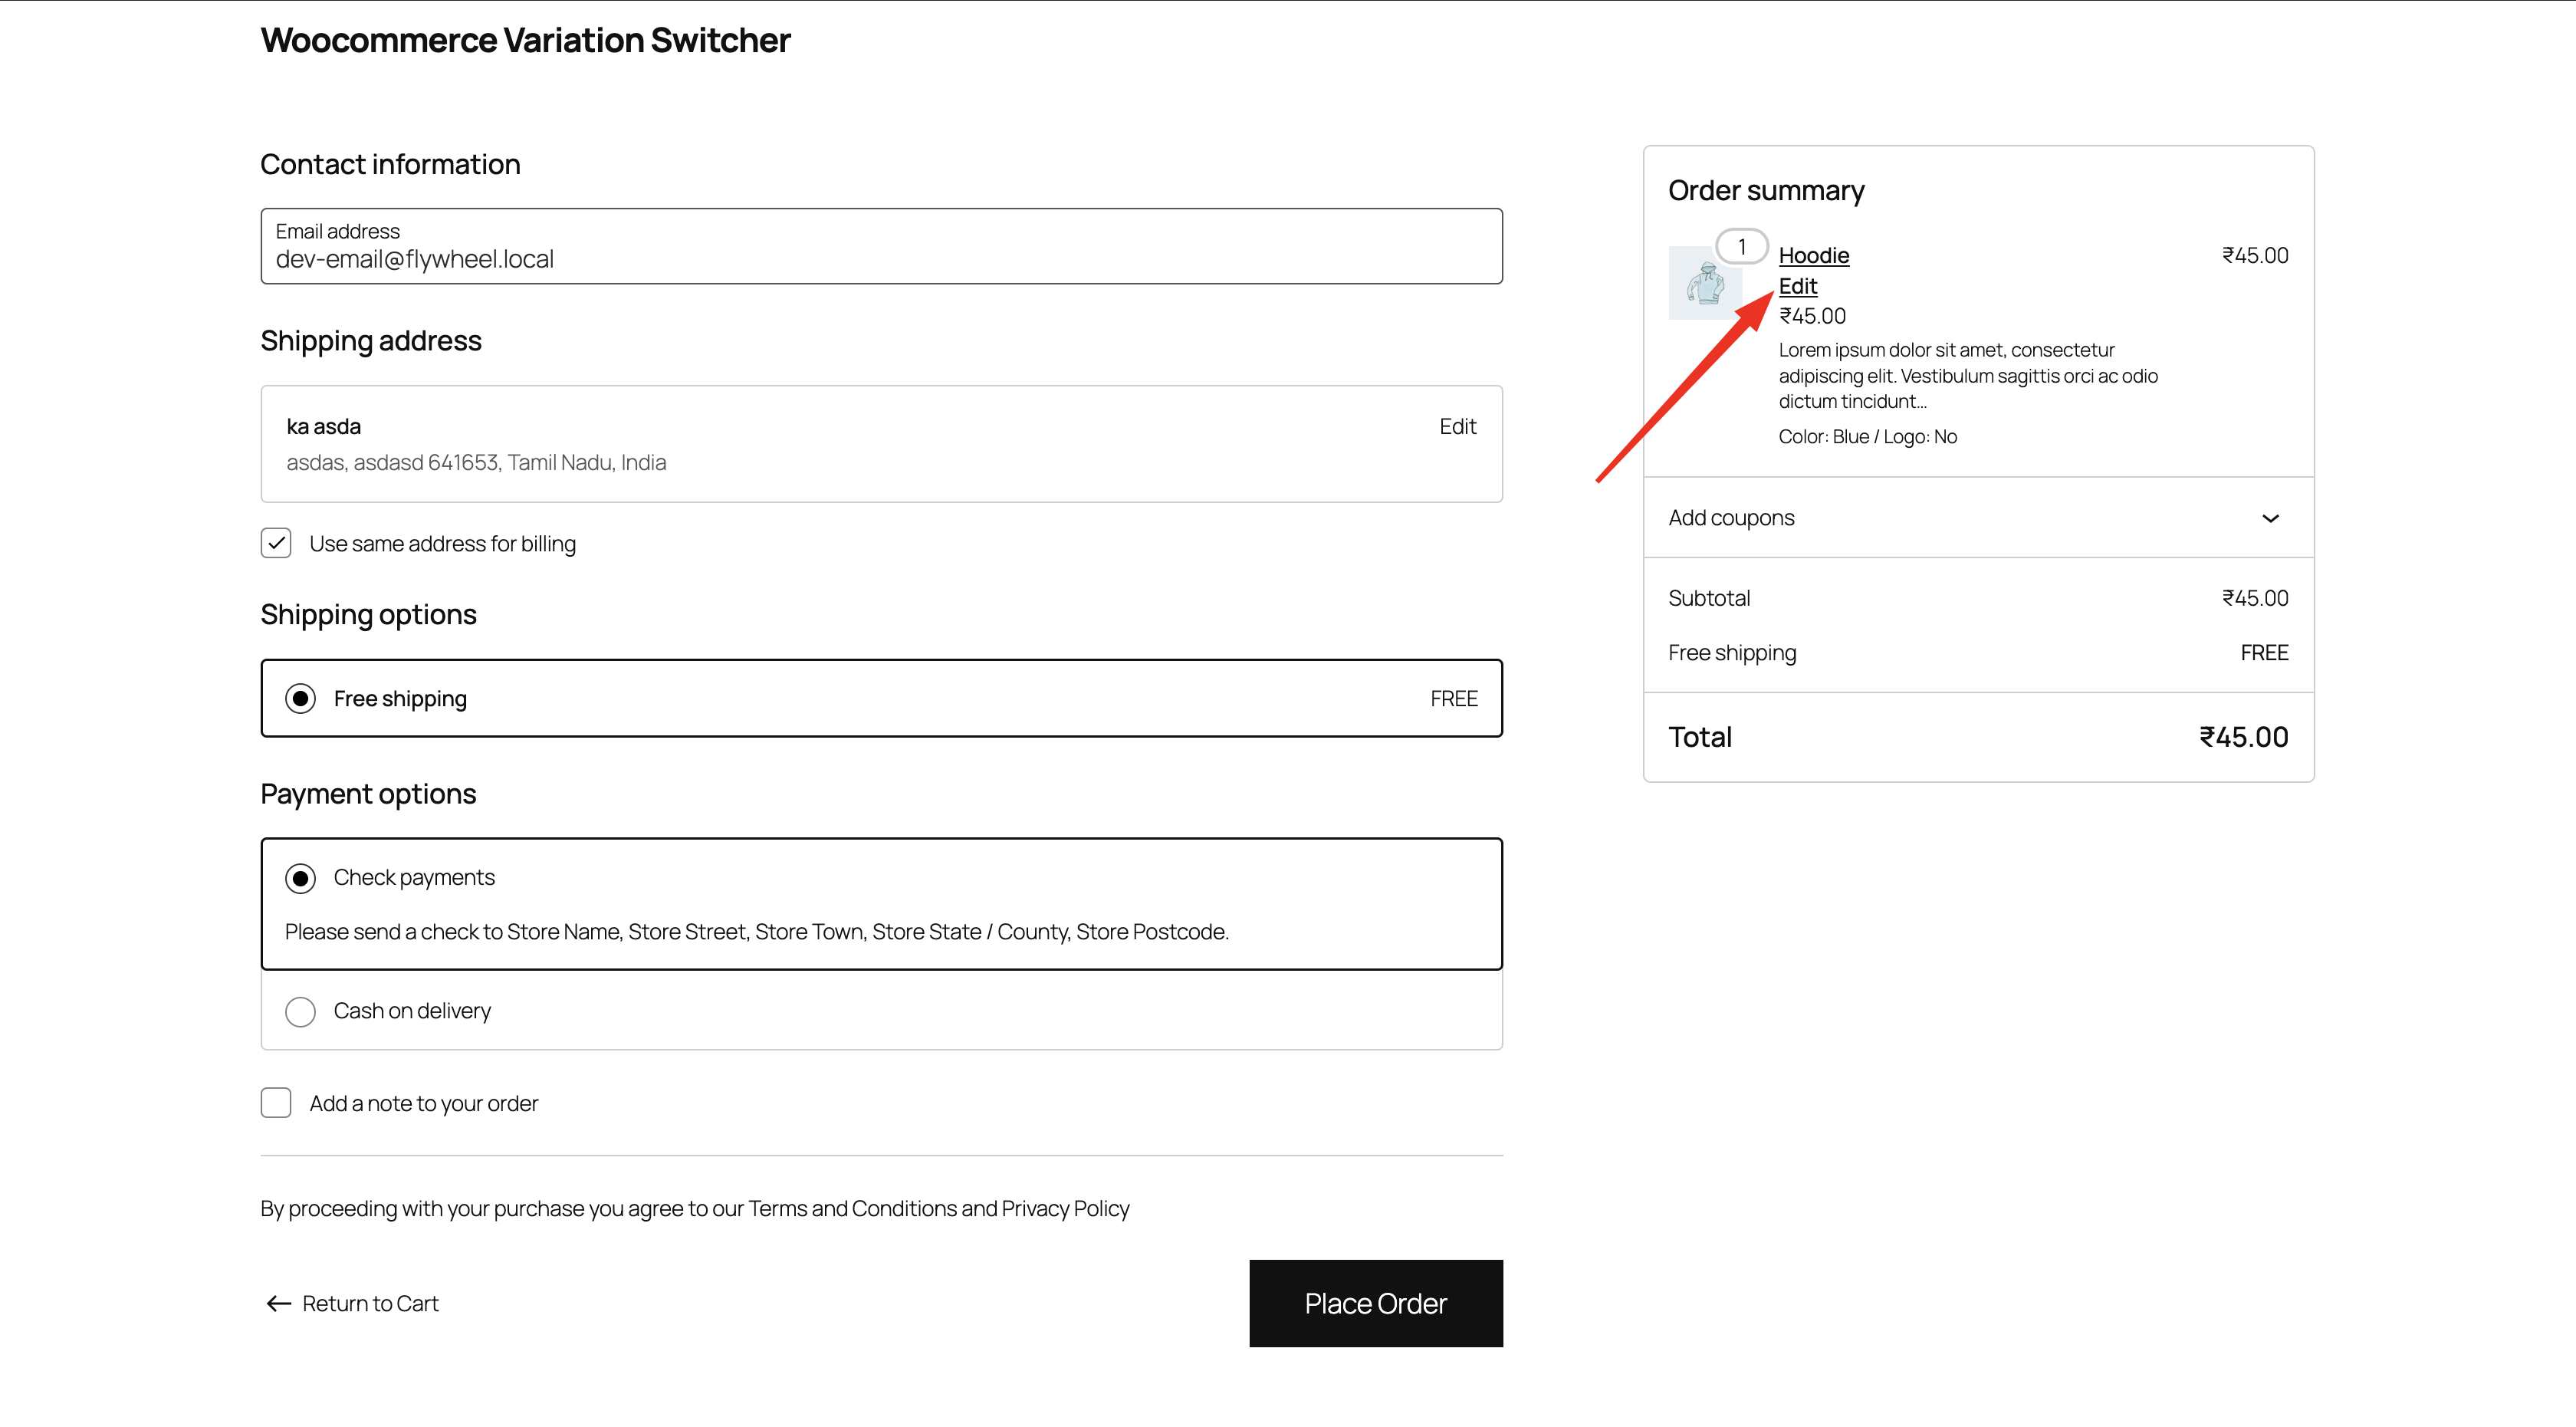Click the shipping address card

point(881,443)
